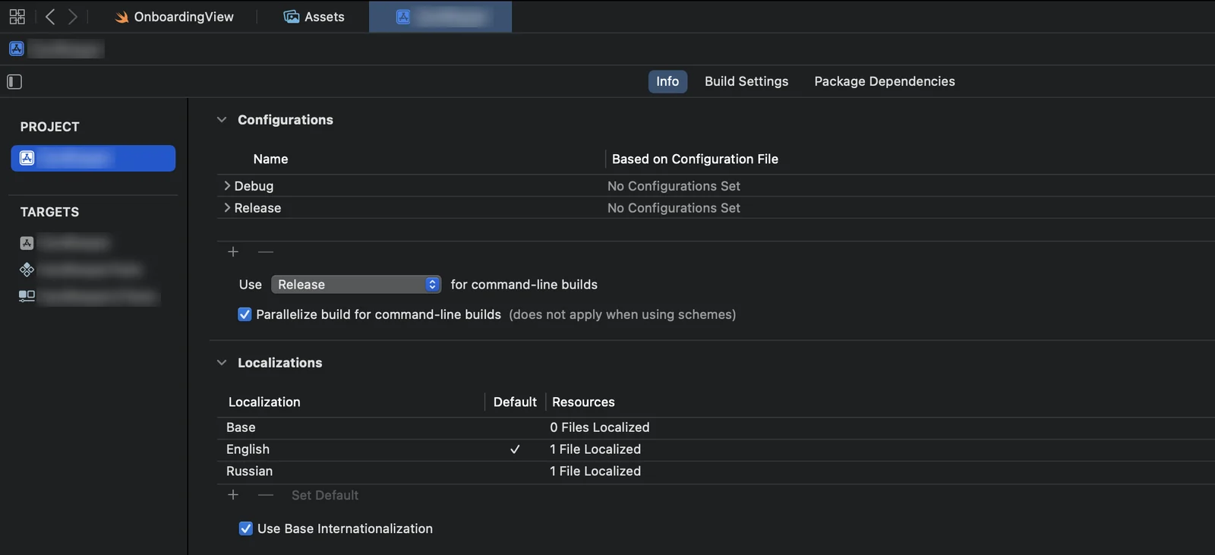Go forward in editor history
The height and width of the screenshot is (555, 1215).
[73, 17]
